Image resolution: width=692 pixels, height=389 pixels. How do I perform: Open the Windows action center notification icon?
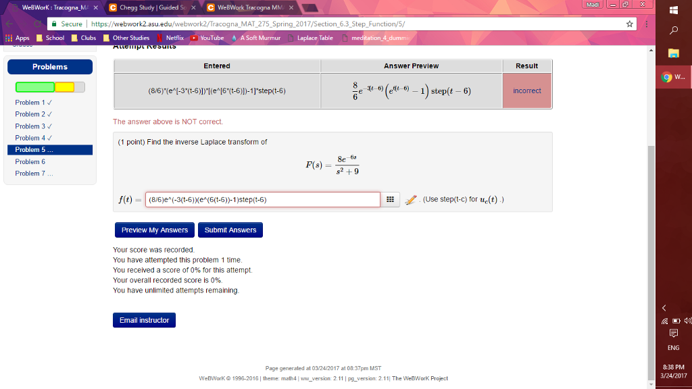coord(674,333)
